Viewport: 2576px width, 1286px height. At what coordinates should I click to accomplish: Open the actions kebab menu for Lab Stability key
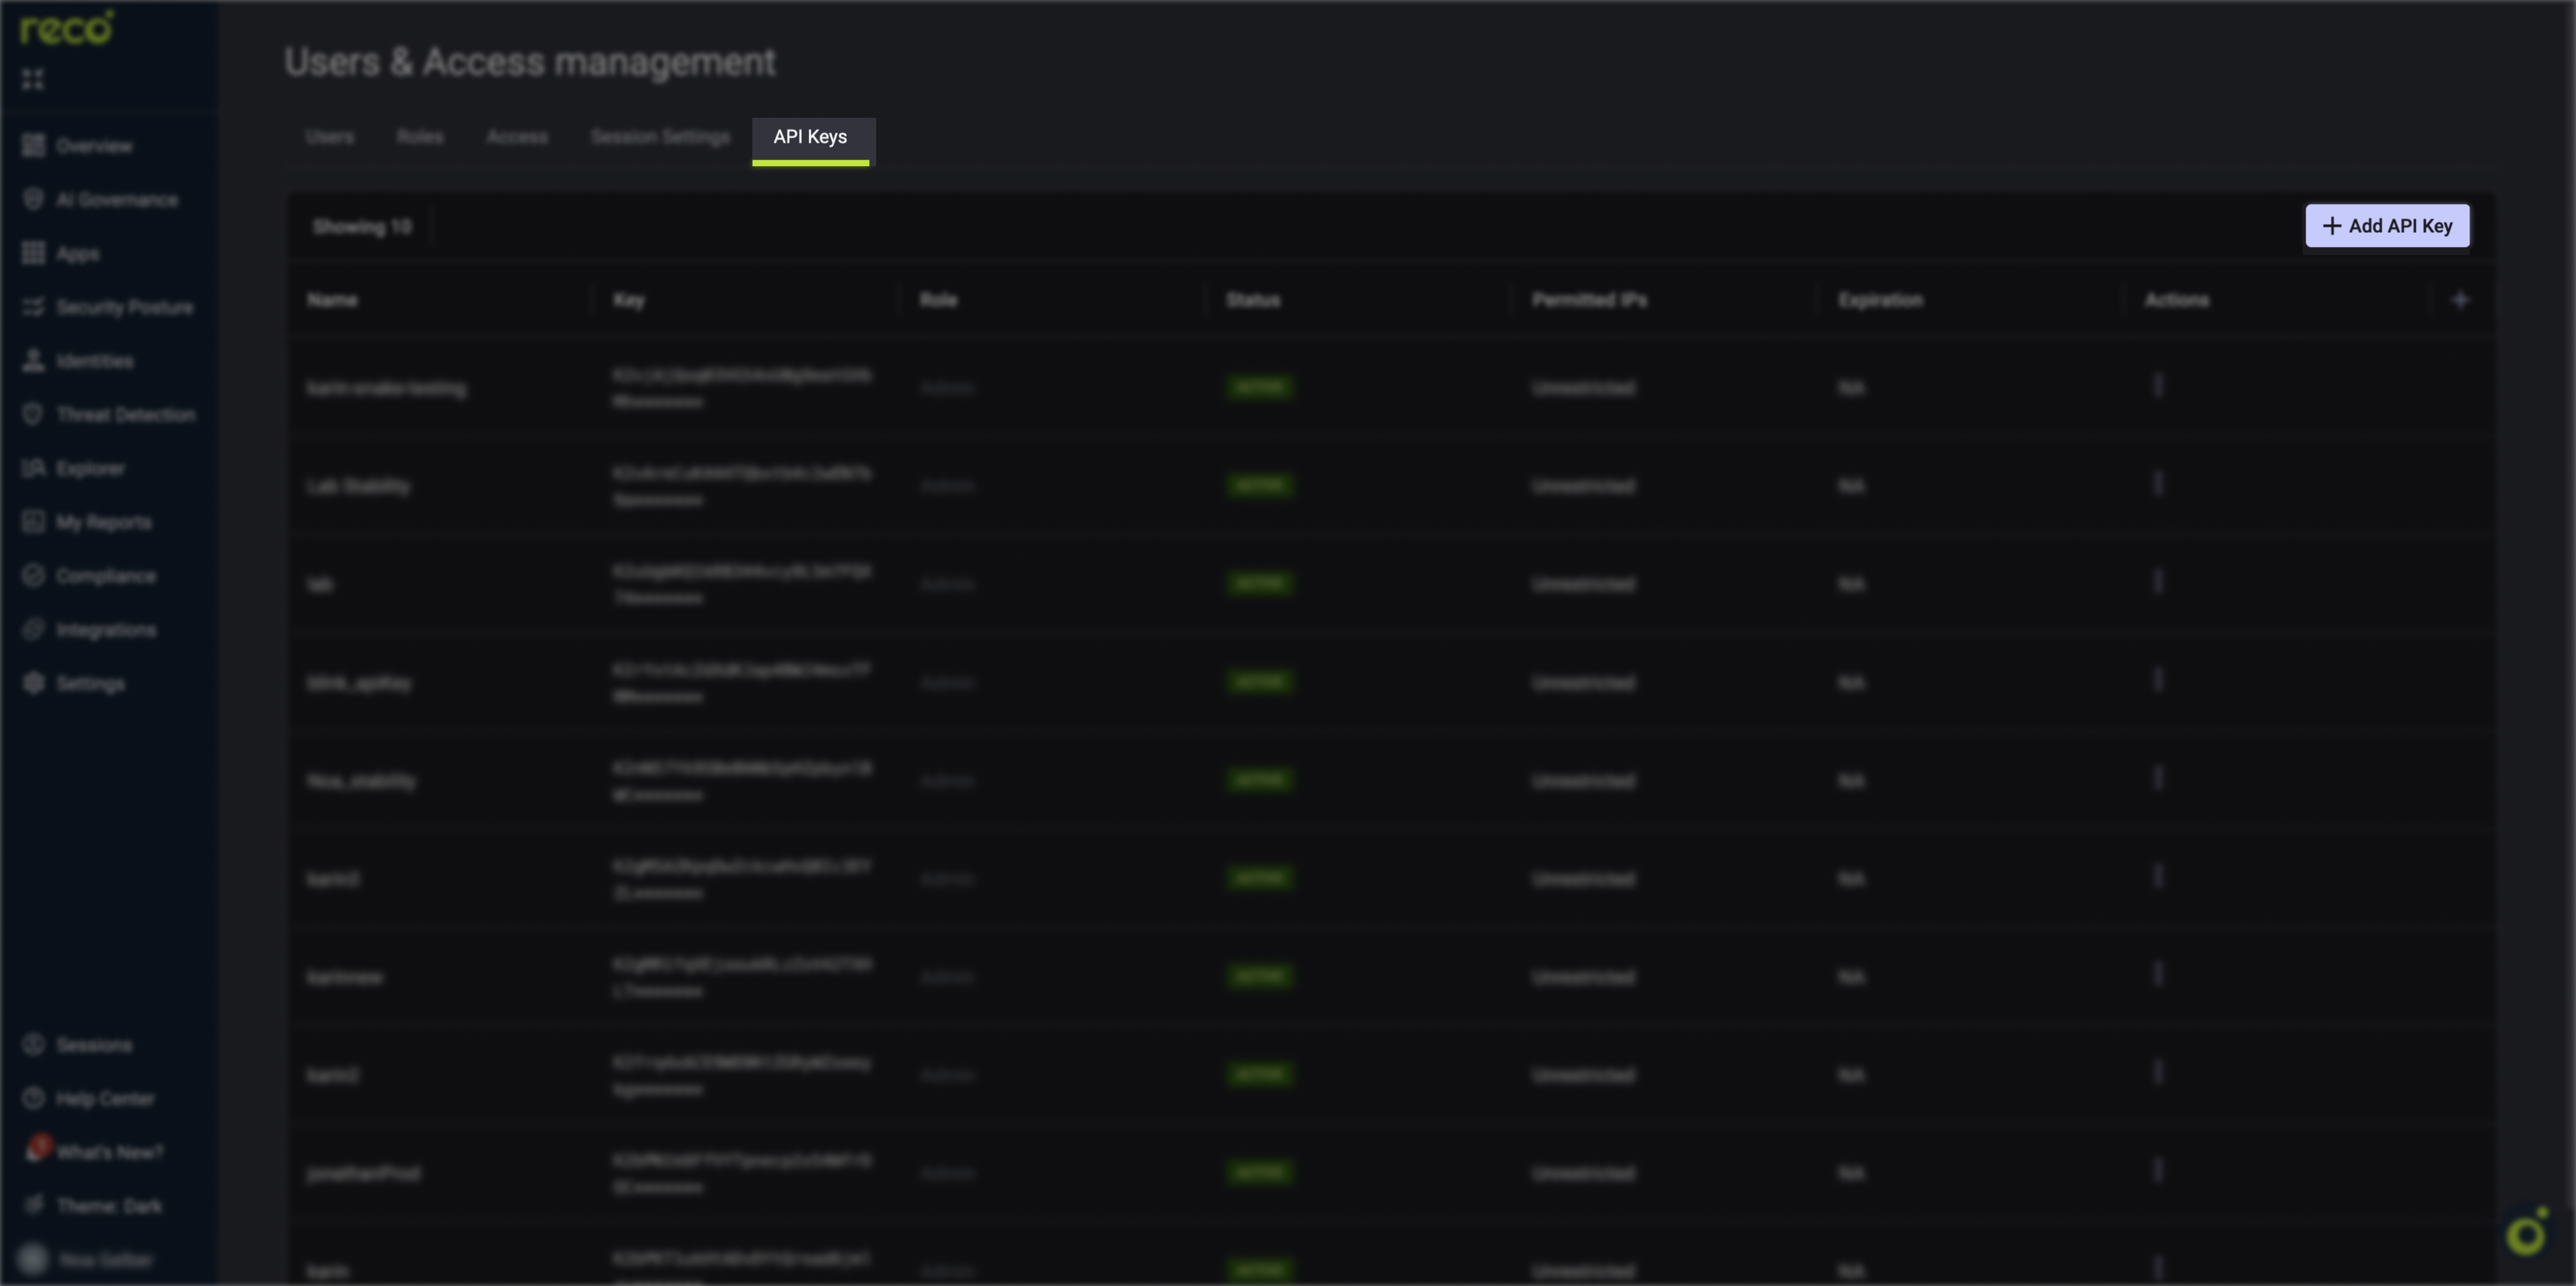2157,485
